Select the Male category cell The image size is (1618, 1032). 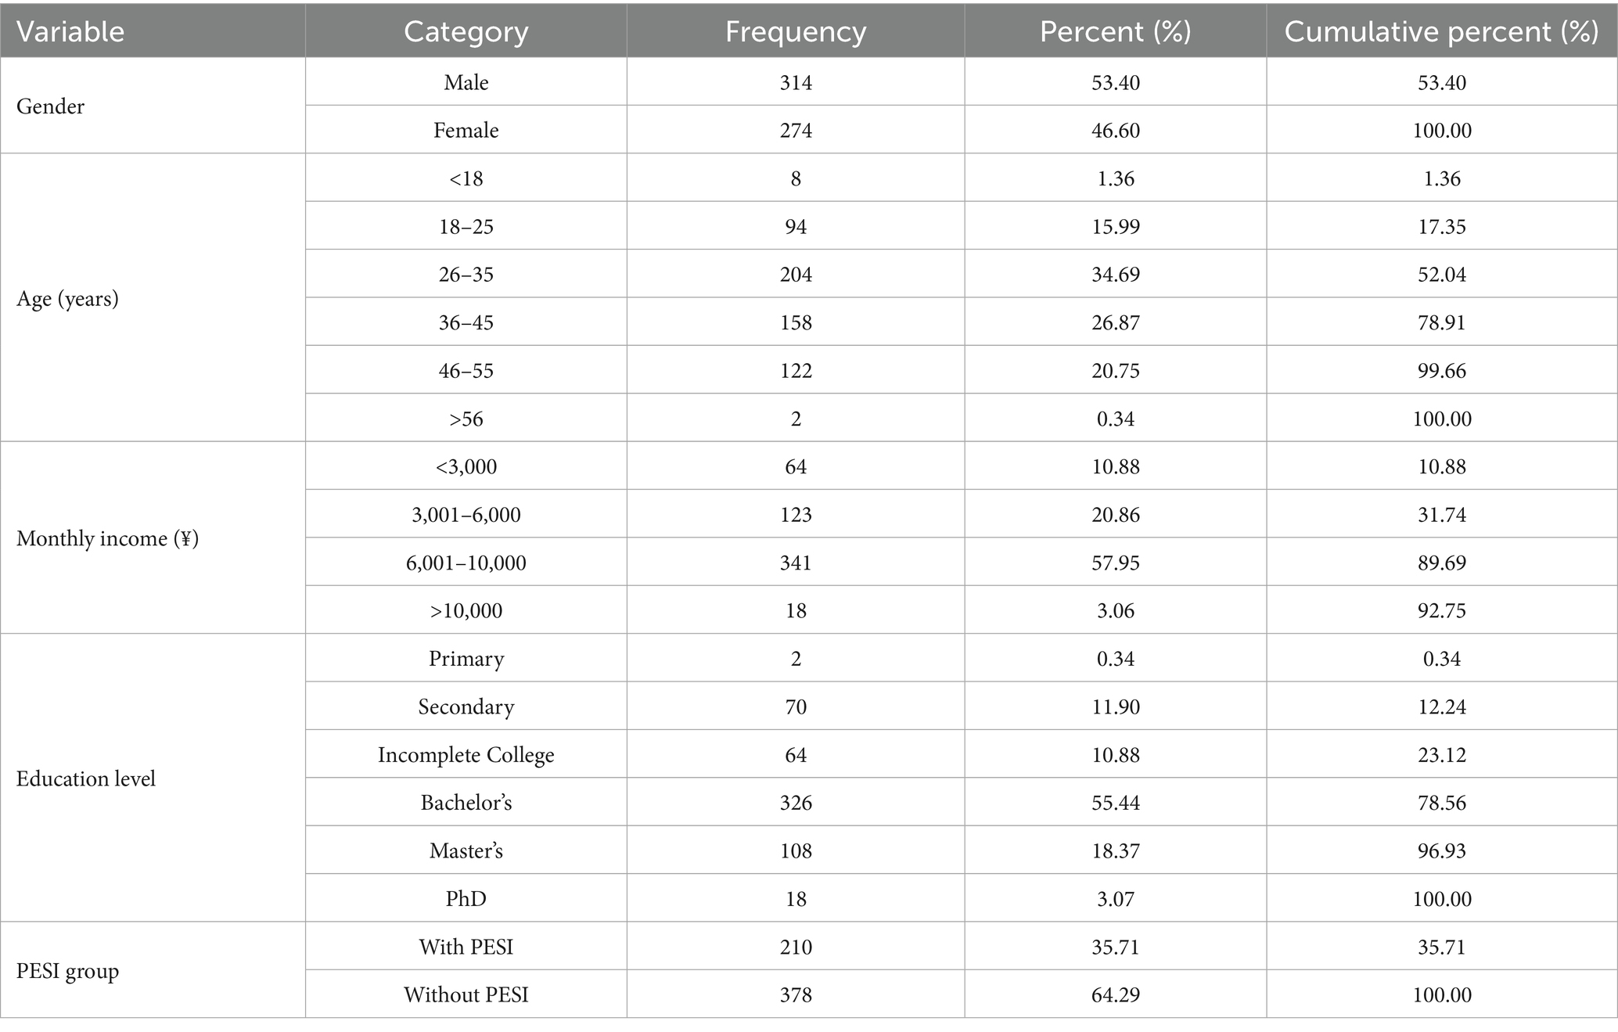point(466,82)
